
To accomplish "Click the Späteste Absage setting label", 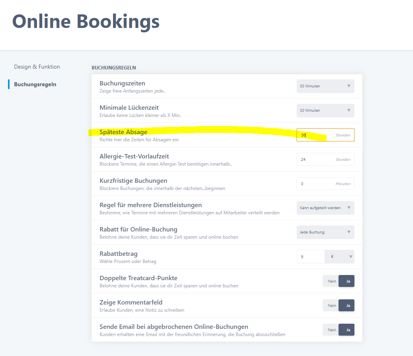I will point(123,132).
